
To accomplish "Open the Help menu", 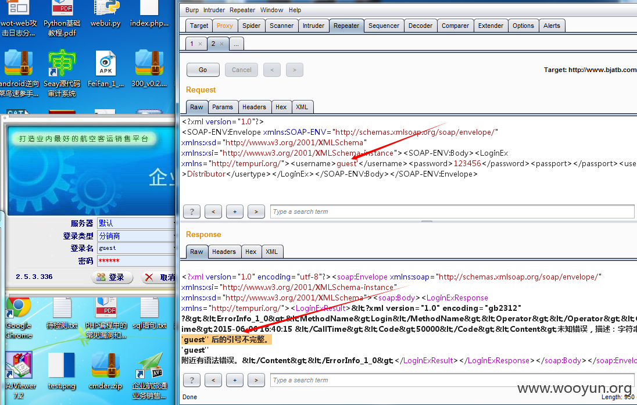I will [x=295, y=10].
